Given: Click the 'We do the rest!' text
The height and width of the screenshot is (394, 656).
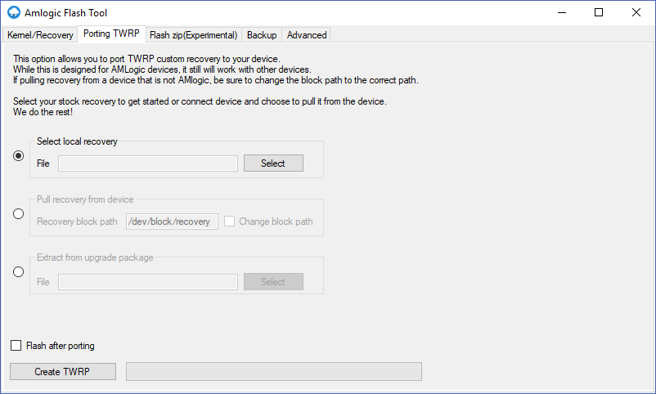Looking at the screenshot, I should [x=43, y=112].
